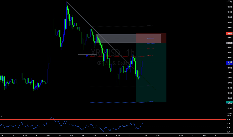Image resolution: width=233 pixels, height=137 pixels.
Task: Select the dashed RSI midline at 50
Action: (113, 126)
